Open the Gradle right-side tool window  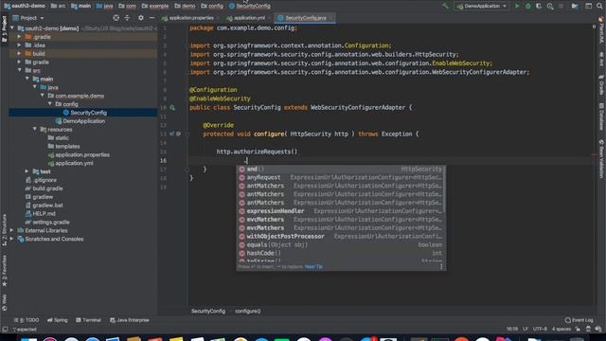601,85
